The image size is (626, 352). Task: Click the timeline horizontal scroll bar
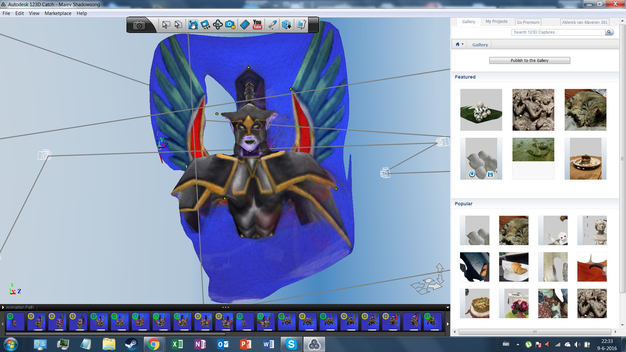115,334
